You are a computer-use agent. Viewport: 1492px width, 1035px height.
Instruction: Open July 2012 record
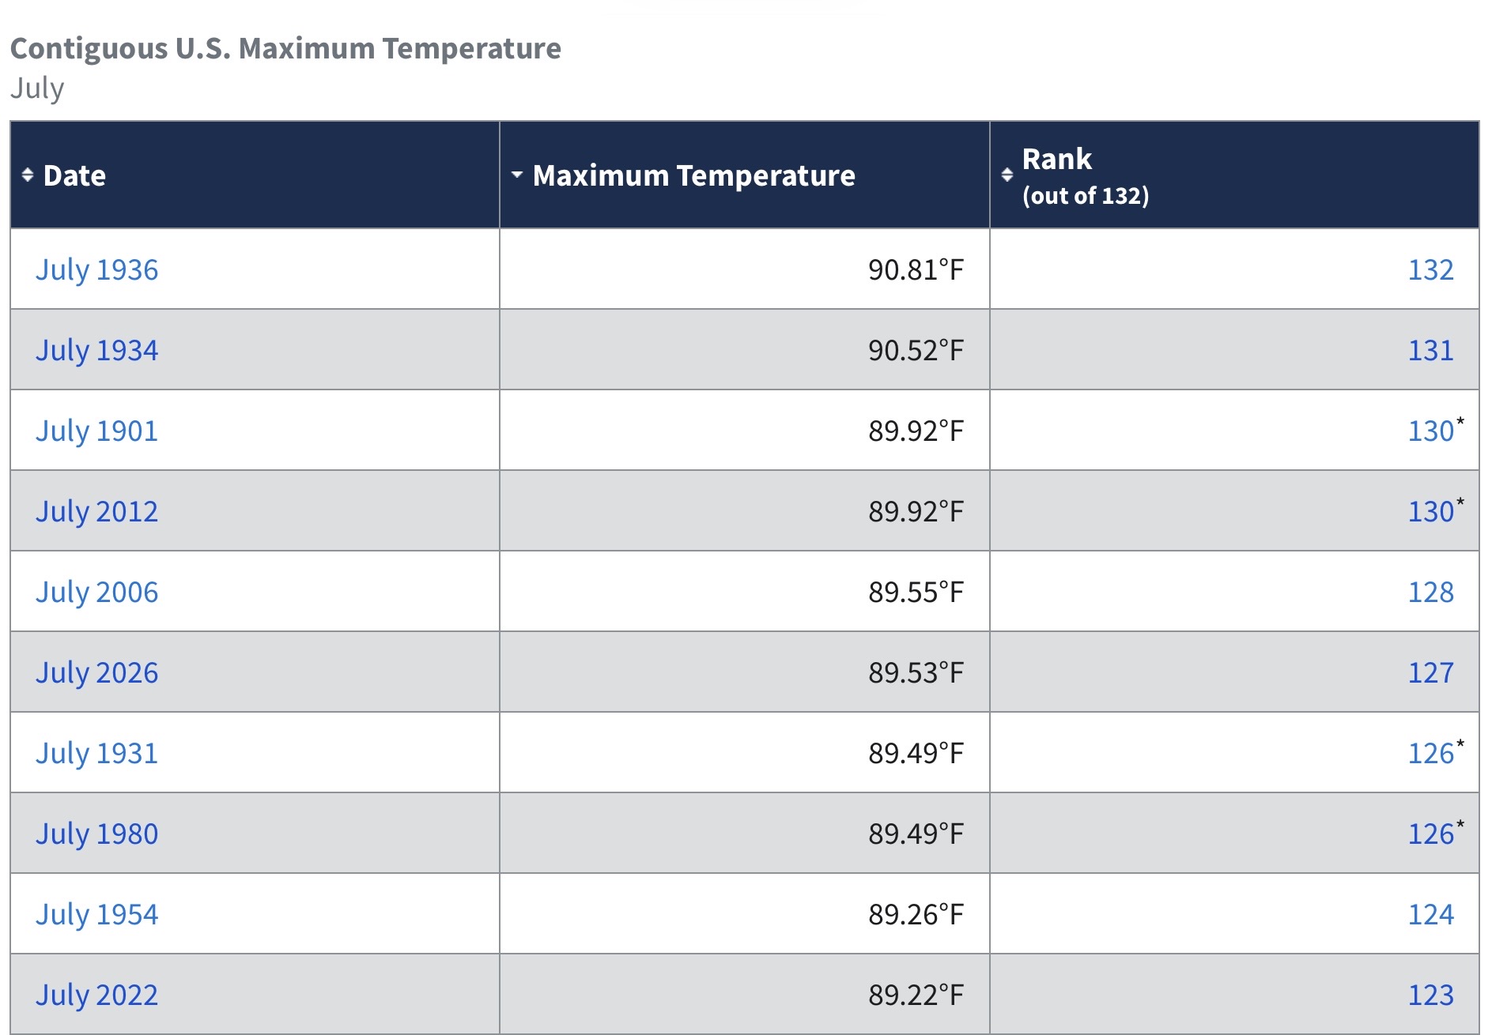[96, 512]
